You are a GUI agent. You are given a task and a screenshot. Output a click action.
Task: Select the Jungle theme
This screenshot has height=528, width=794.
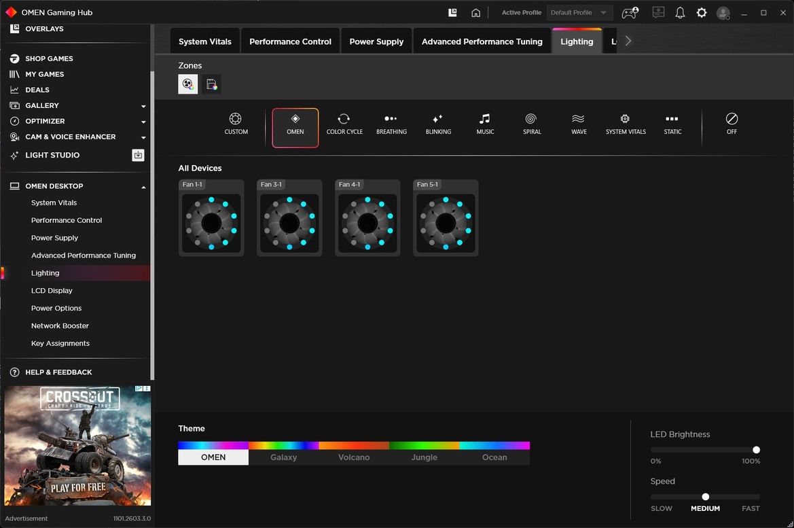click(425, 453)
